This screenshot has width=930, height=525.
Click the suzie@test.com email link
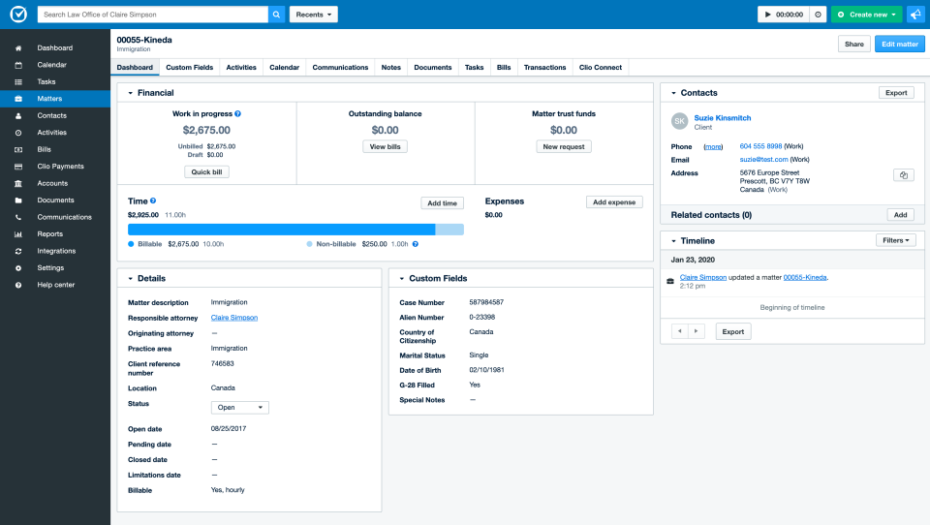(764, 160)
